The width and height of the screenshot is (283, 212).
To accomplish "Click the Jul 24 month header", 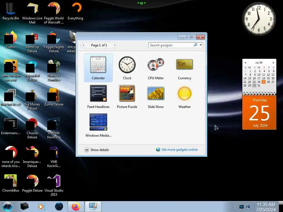I will point(259,63).
